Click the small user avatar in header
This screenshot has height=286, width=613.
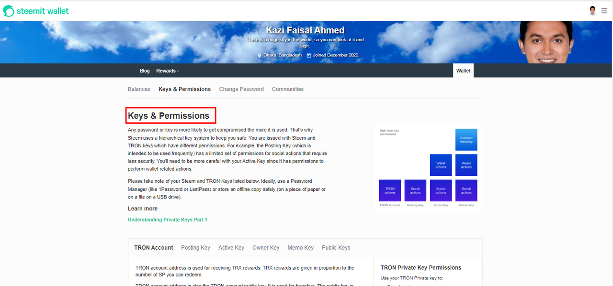click(593, 11)
